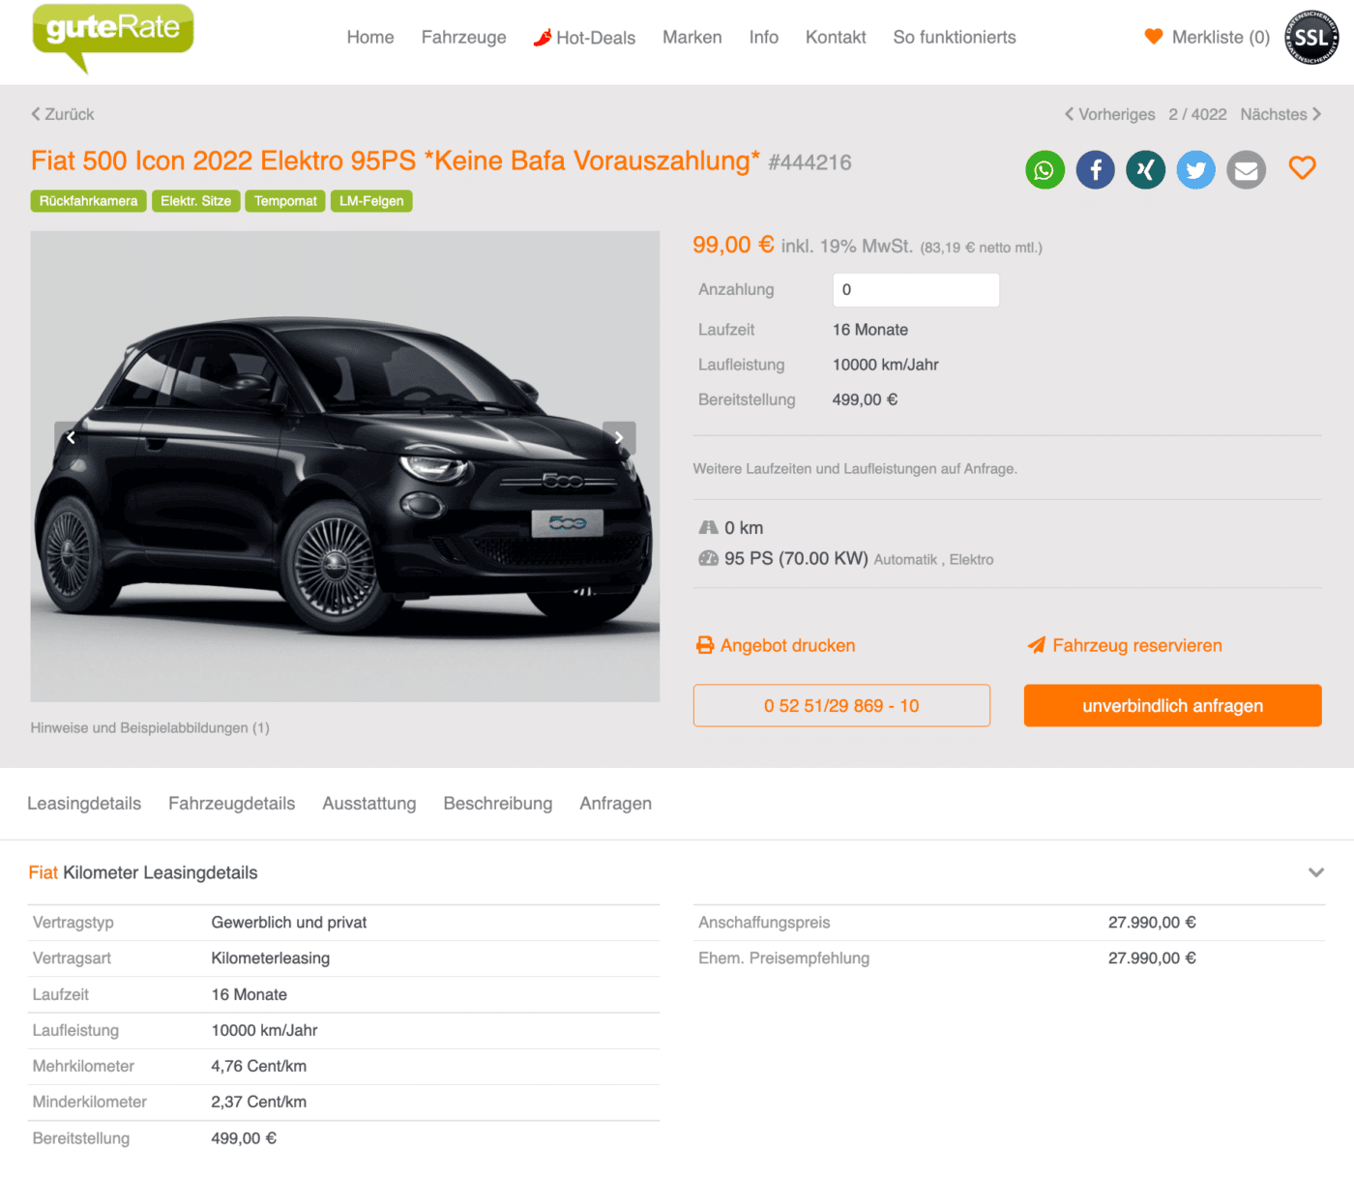Collapse the Kilometer Leasingdetails section chevron
Image resolution: width=1354 pixels, height=1178 pixels.
(1315, 872)
